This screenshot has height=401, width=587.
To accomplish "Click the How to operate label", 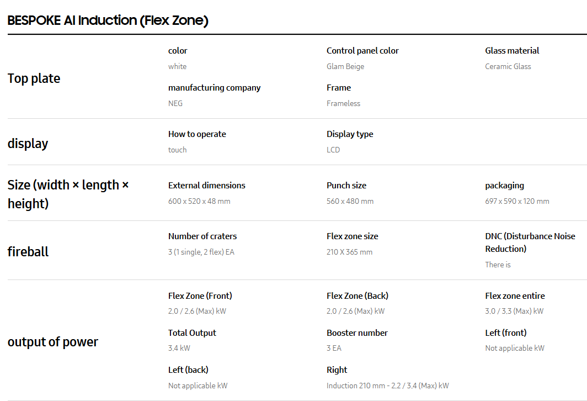I will coord(197,134).
